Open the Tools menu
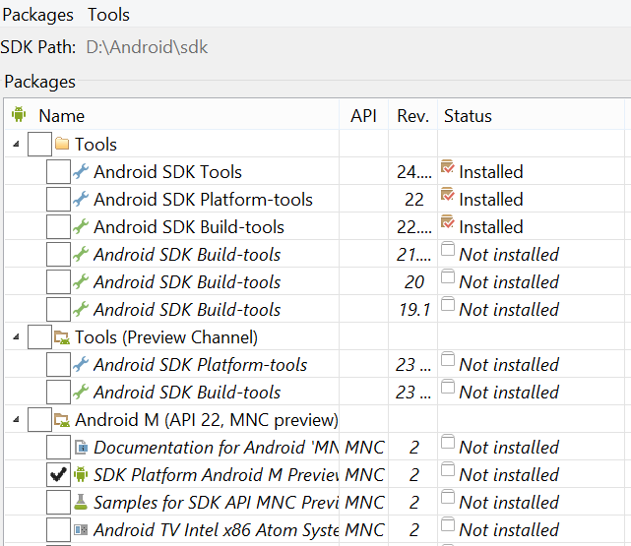The width and height of the screenshot is (631, 546). 108,15
